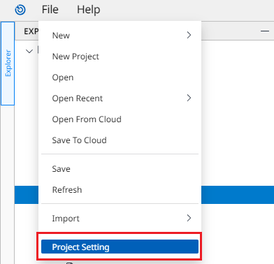Expand the Open Recent submenu arrow
Viewport: 274px width, 264px height.
(x=189, y=98)
